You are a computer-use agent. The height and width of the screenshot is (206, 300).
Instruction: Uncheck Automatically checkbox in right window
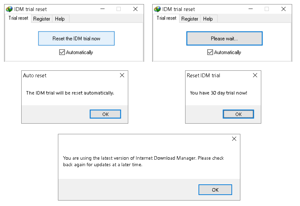coord(210,52)
